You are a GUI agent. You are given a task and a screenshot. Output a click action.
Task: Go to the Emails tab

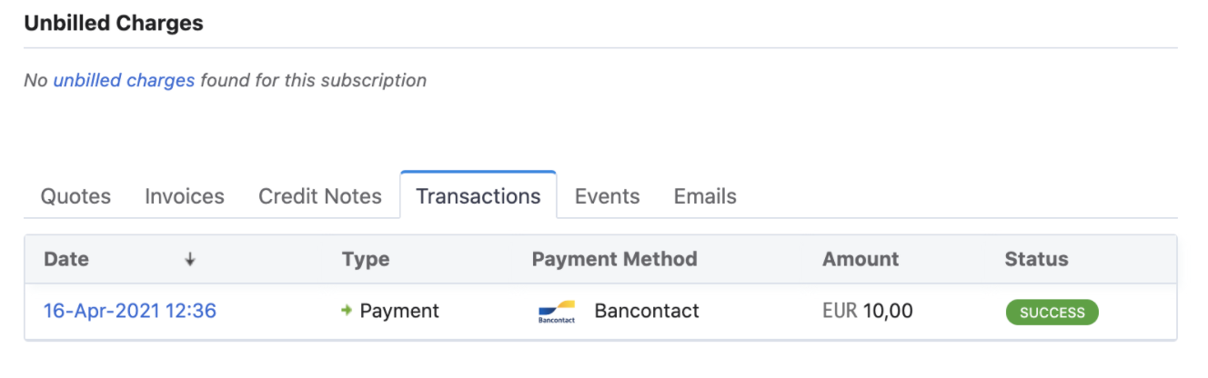[705, 196]
